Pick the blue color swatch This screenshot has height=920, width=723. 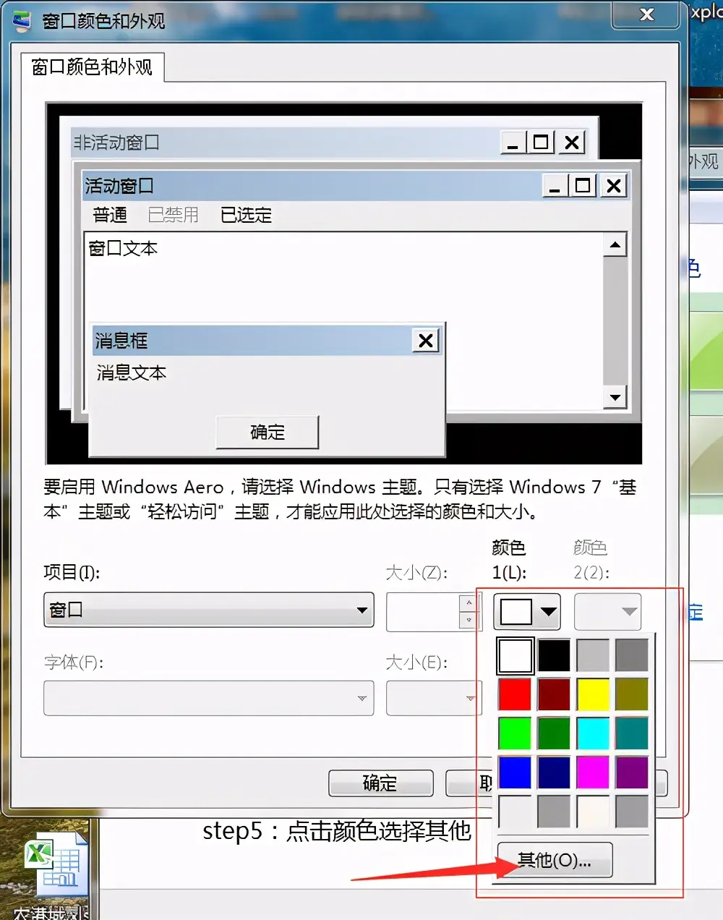coord(514,772)
